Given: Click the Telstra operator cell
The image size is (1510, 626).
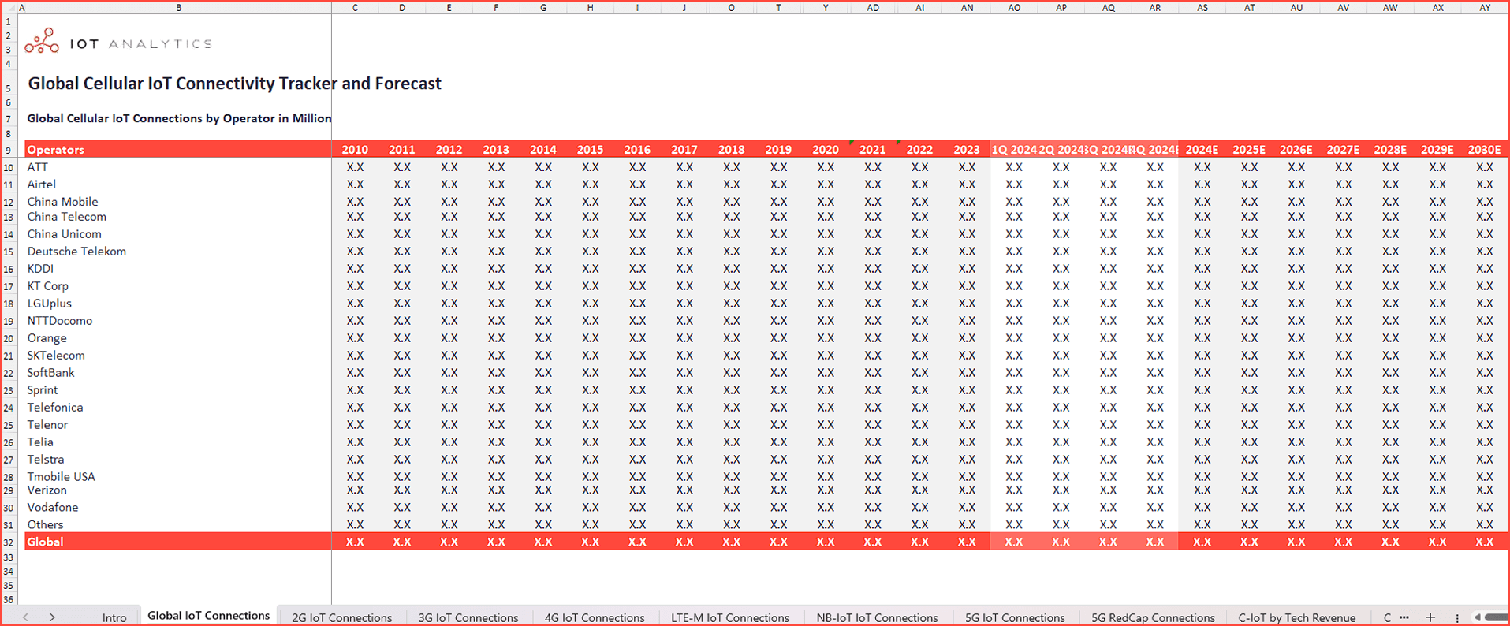Looking at the screenshot, I should coord(178,460).
